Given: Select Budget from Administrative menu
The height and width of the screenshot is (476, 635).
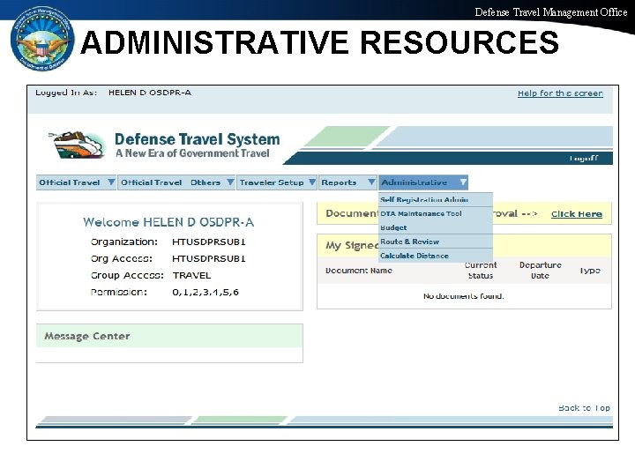Looking at the screenshot, I should pos(436,227).
